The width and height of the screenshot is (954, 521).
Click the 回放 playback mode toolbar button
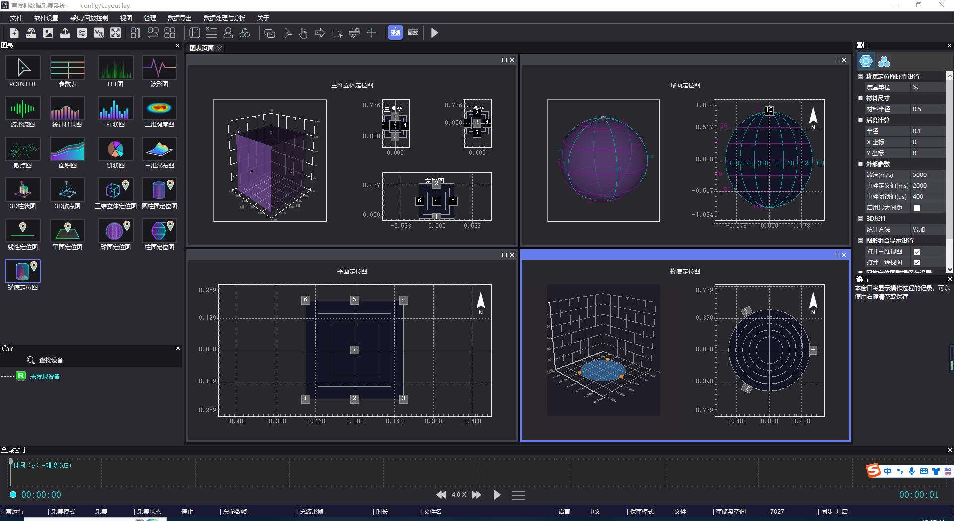coord(413,33)
